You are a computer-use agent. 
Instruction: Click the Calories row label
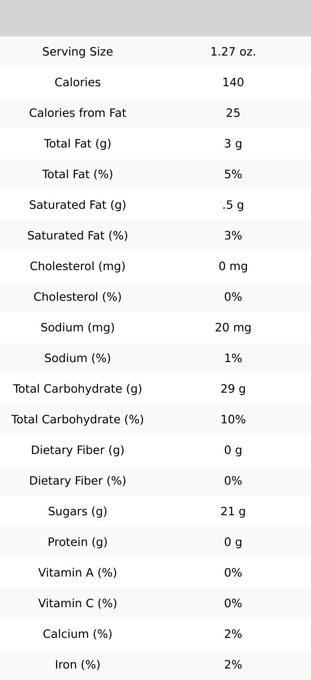pos(78,82)
